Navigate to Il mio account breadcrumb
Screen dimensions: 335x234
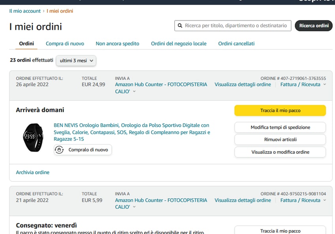pos(25,11)
